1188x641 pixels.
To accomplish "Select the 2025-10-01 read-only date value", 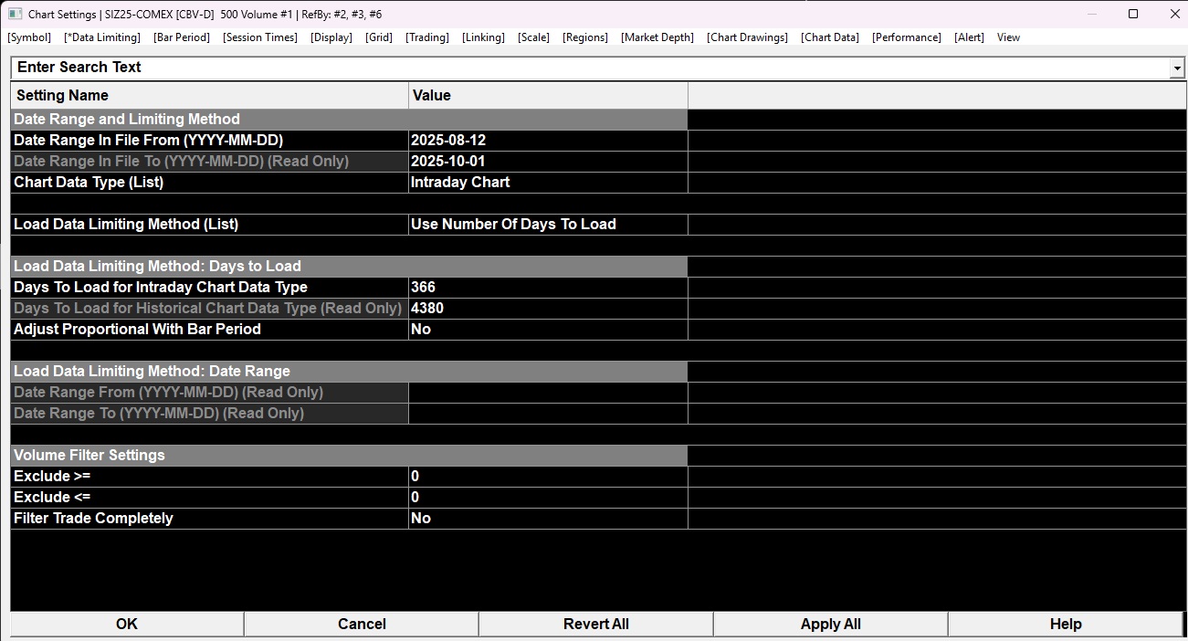I will (548, 162).
